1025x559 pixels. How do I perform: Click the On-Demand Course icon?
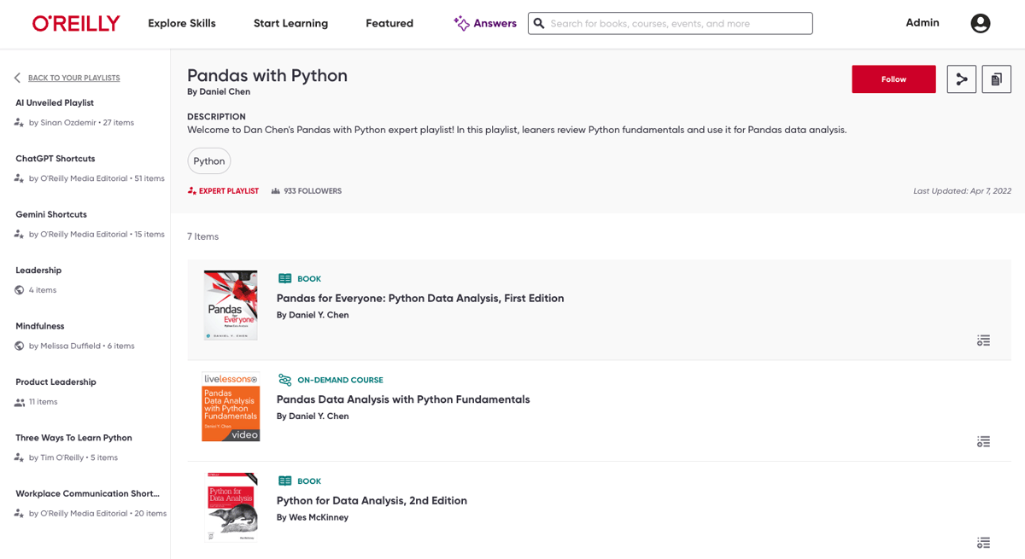[x=285, y=380]
